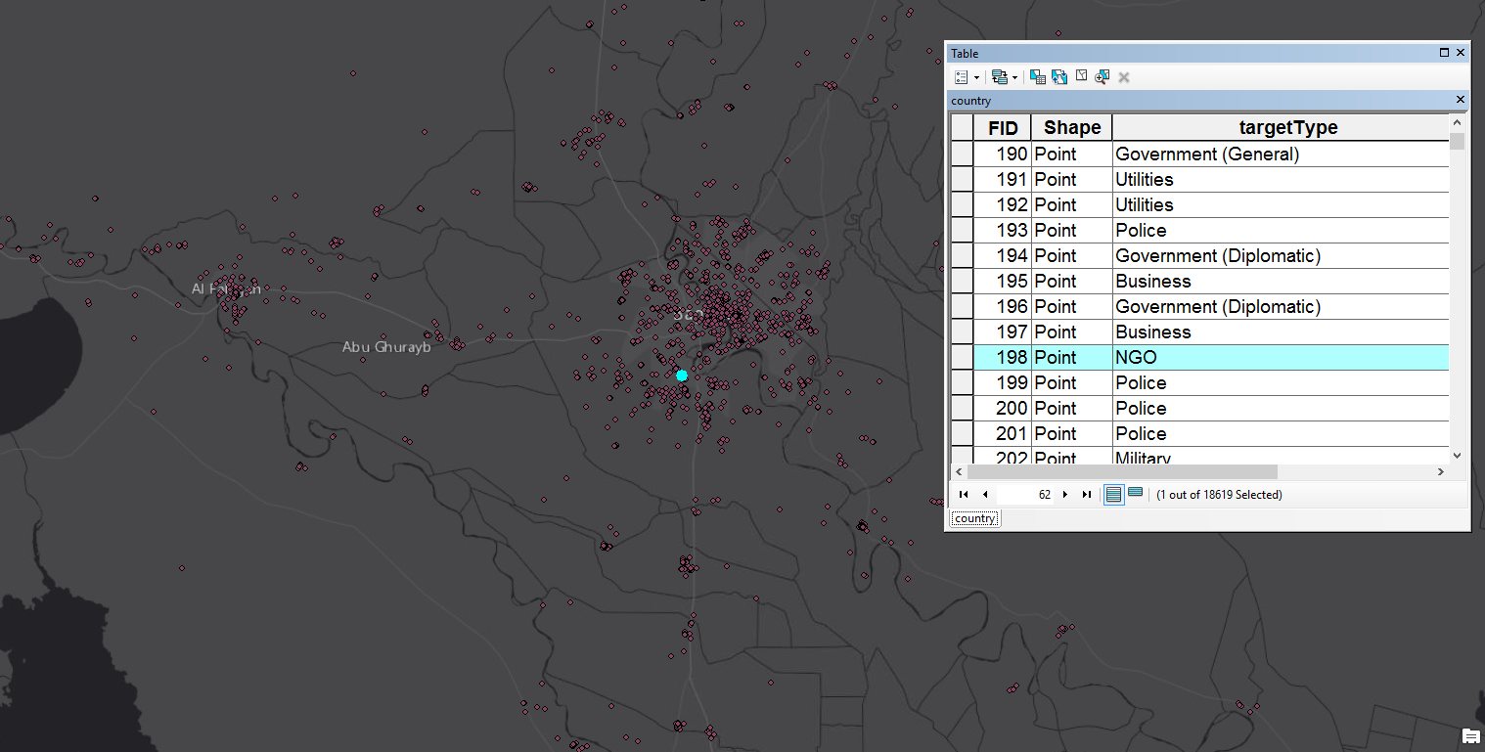The width and height of the screenshot is (1485, 752).
Task: Select the country tab at bottom
Action: click(974, 518)
